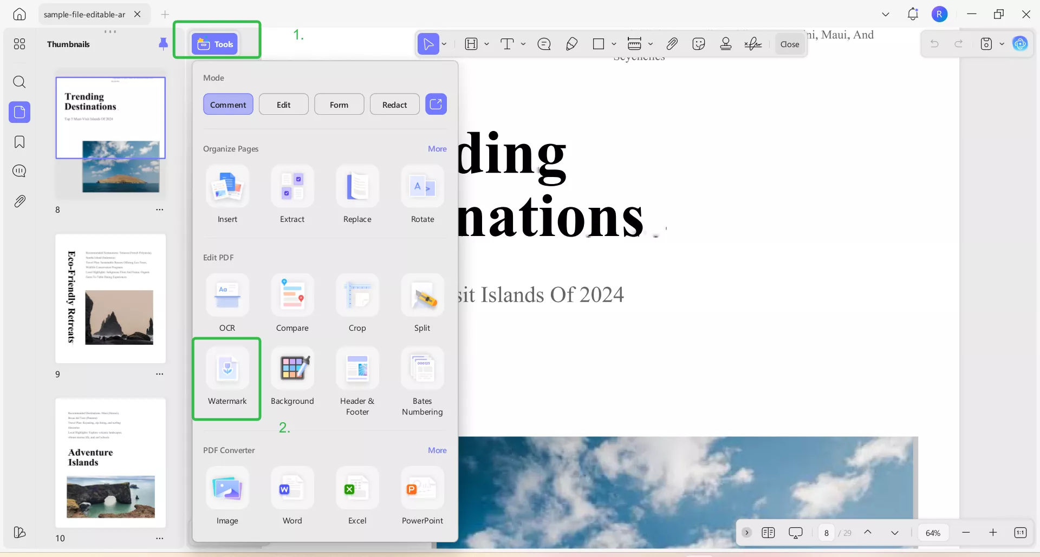Open the bookmarks panel
This screenshot has height=557, width=1040.
(19, 142)
